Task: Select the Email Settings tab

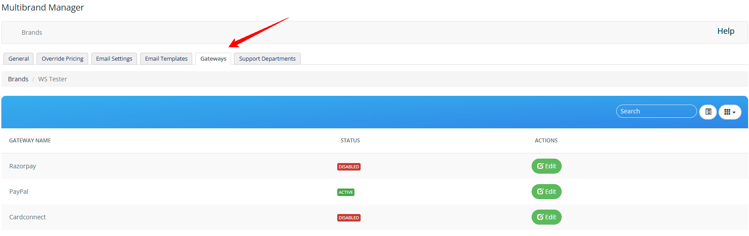Action: coord(114,59)
